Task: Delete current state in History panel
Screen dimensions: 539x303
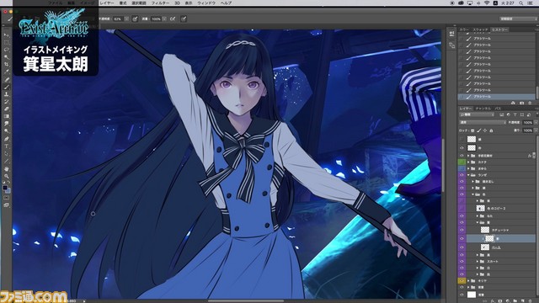Action: 530,103
